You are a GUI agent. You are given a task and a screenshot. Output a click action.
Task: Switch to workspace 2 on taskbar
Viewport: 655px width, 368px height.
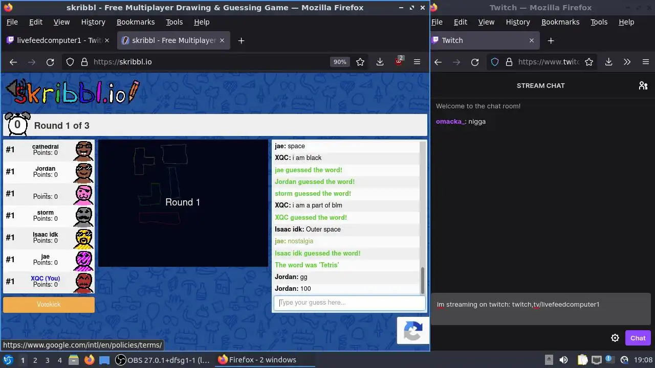tap(35, 360)
